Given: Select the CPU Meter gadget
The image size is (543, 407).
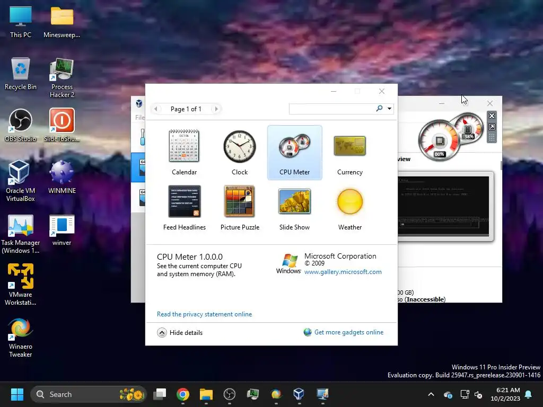Looking at the screenshot, I should (x=295, y=153).
